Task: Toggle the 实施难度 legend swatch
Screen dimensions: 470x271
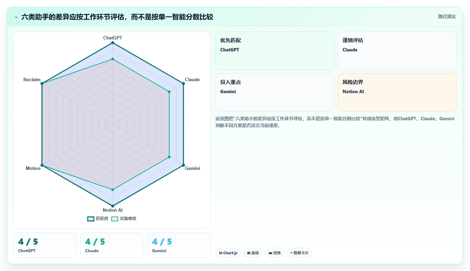Action: pyautogui.click(x=115, y=219)
